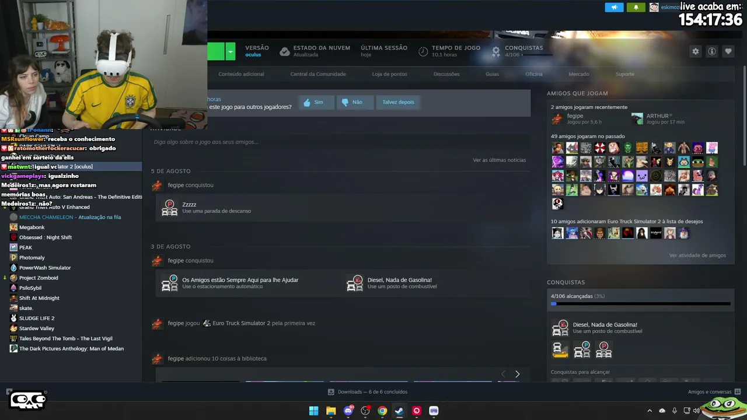Click next arrow in library additions carousel
The image size is (747, 420).
pyautogui.click(x=517, y=374)
